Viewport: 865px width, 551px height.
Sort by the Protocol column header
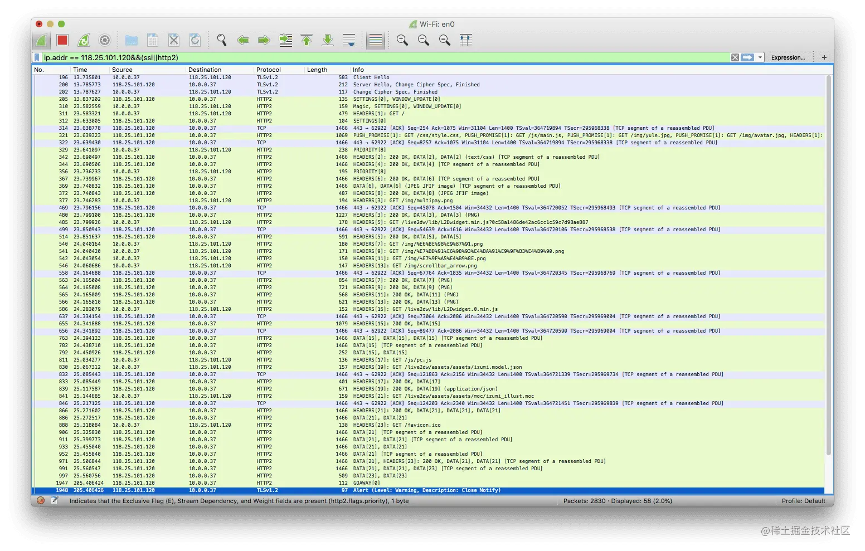coord(279,70)
